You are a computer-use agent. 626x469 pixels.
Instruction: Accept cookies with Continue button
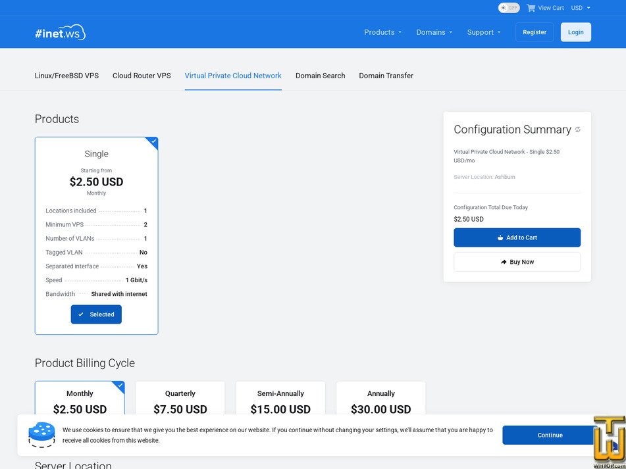click(550, 435)
